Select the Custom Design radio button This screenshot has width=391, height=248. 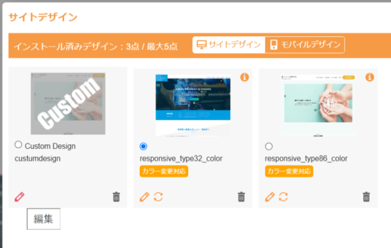(18, 144)
